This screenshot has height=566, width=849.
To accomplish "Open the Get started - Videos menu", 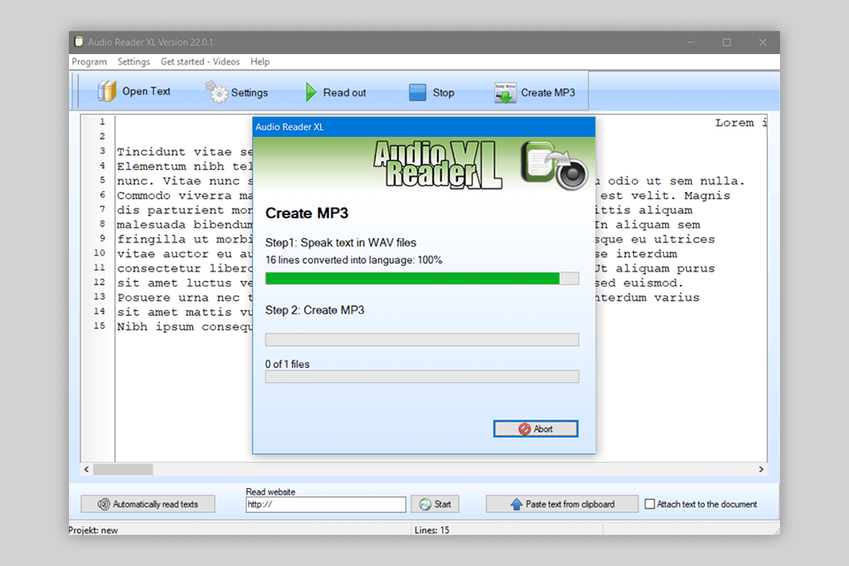I will [200, 62].
